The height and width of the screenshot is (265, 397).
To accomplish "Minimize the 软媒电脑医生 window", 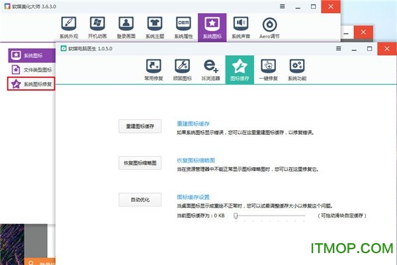I will click(354, 49).
